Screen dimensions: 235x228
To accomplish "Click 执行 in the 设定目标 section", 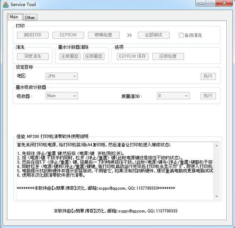I will (x=208, y=76).
